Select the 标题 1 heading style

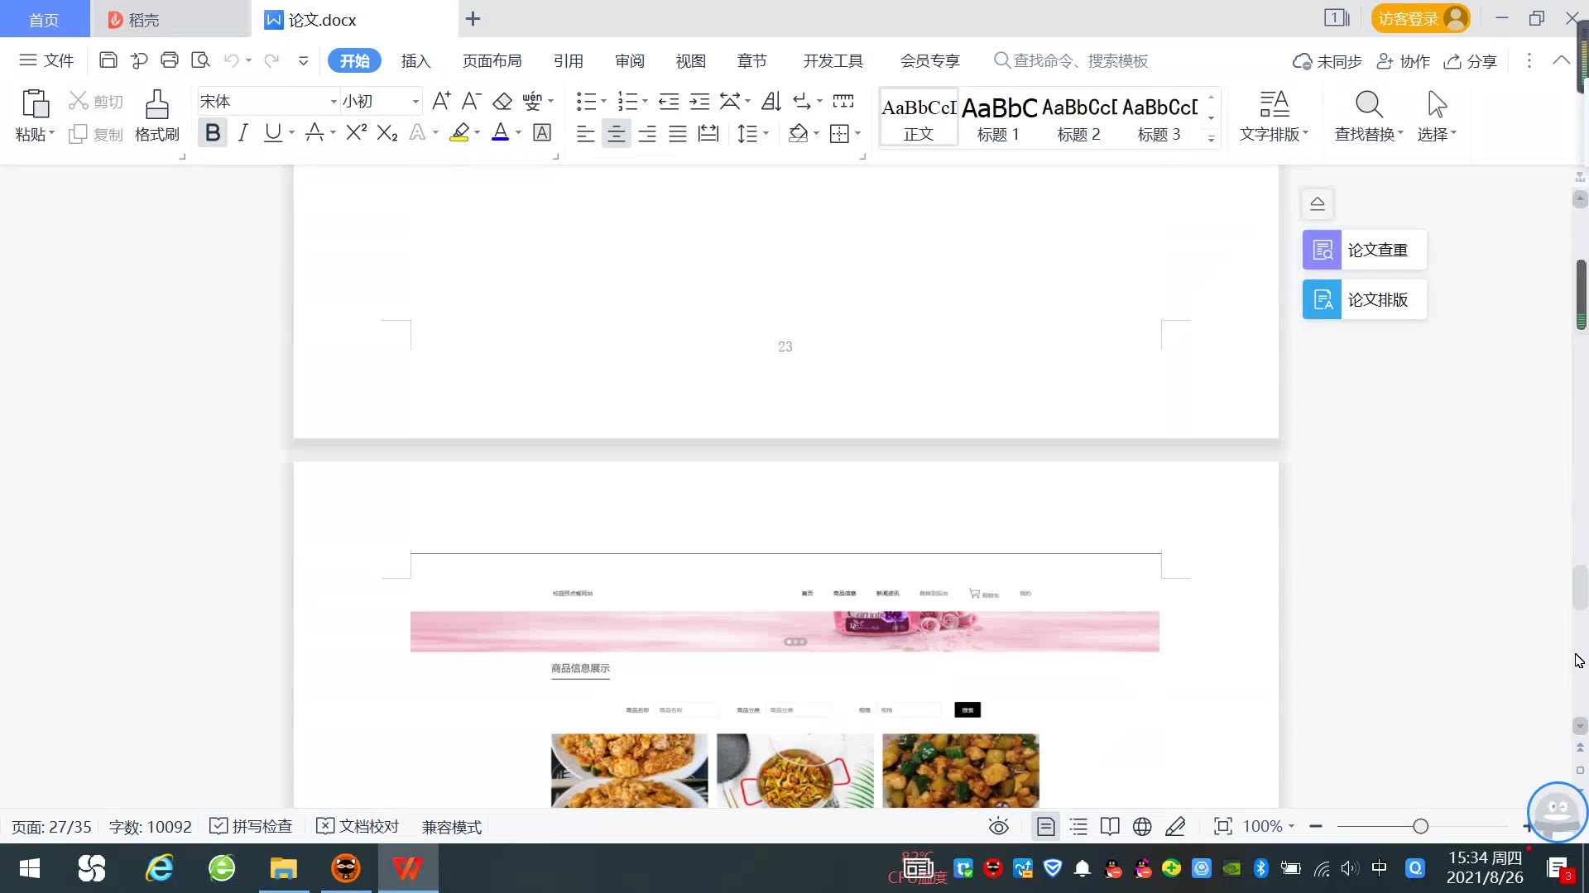[998, 117]
